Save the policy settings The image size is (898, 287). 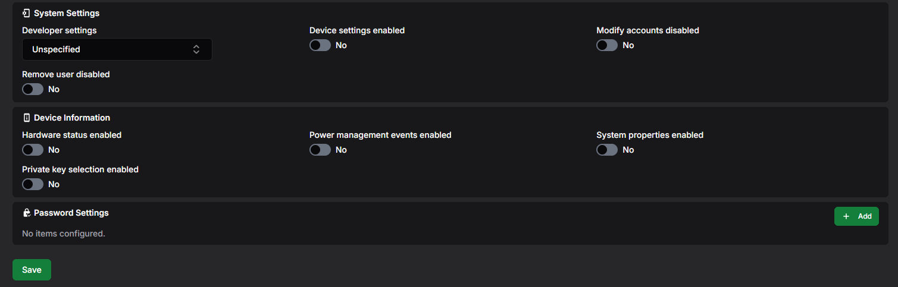(x=32, y=270)
